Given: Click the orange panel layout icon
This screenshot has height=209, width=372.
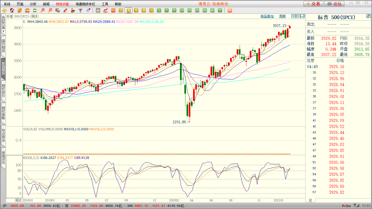Looking at the screenshot, I should [x=230, y=10].
